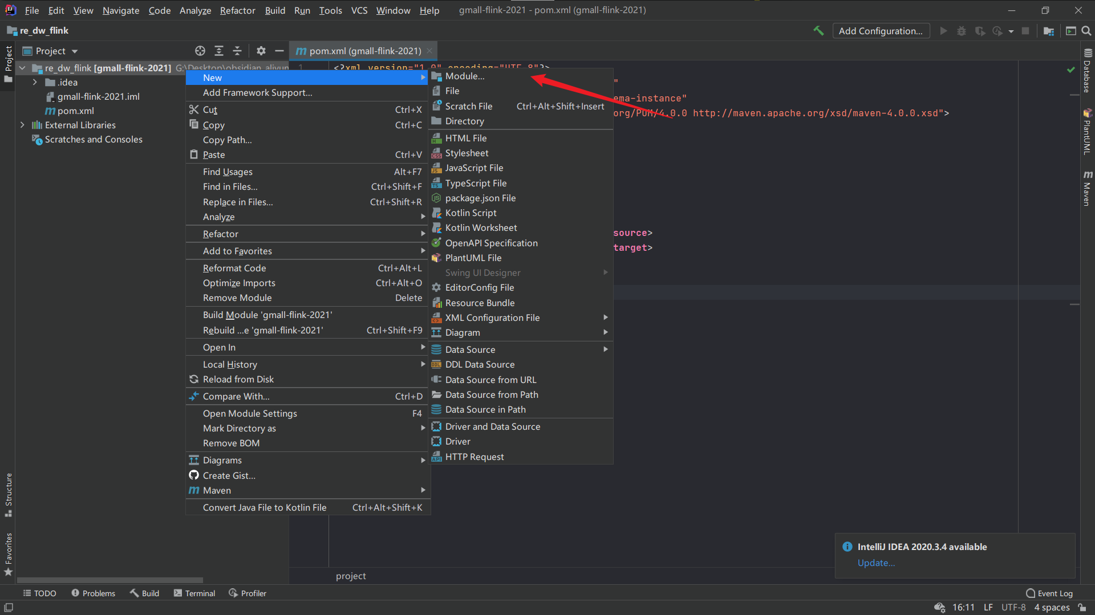
Task: Open the Maven side tool window
Action: point(1088,188)
